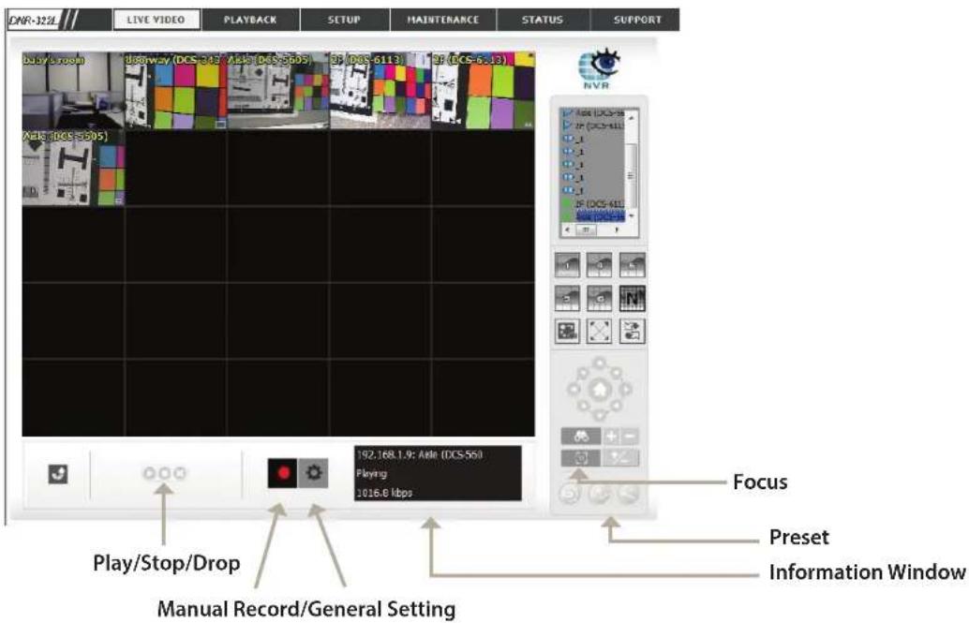The width and height of the screenshot is (969, 623).
Task: Open the Support tab
Action: coord(637,20)
